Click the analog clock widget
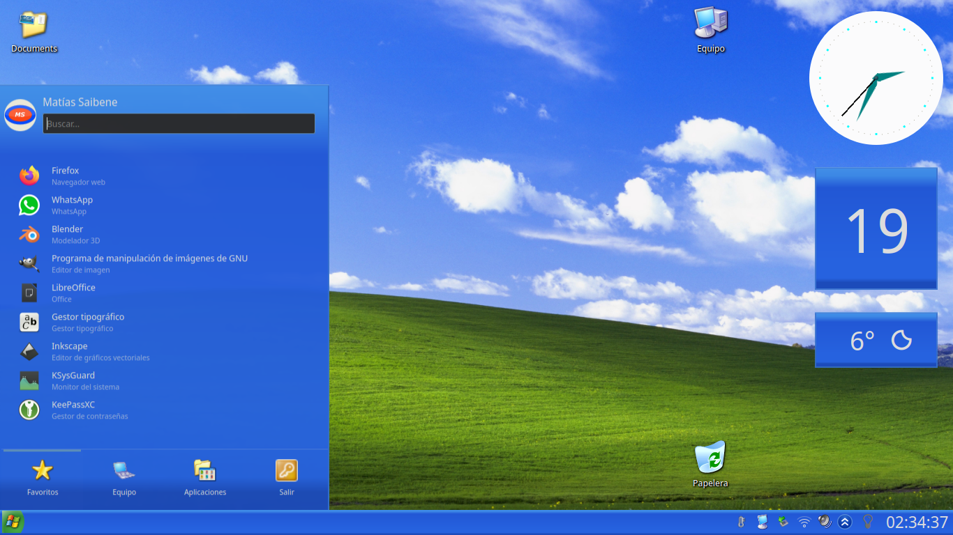Viewport: 953px width, 535px height. 876,78
